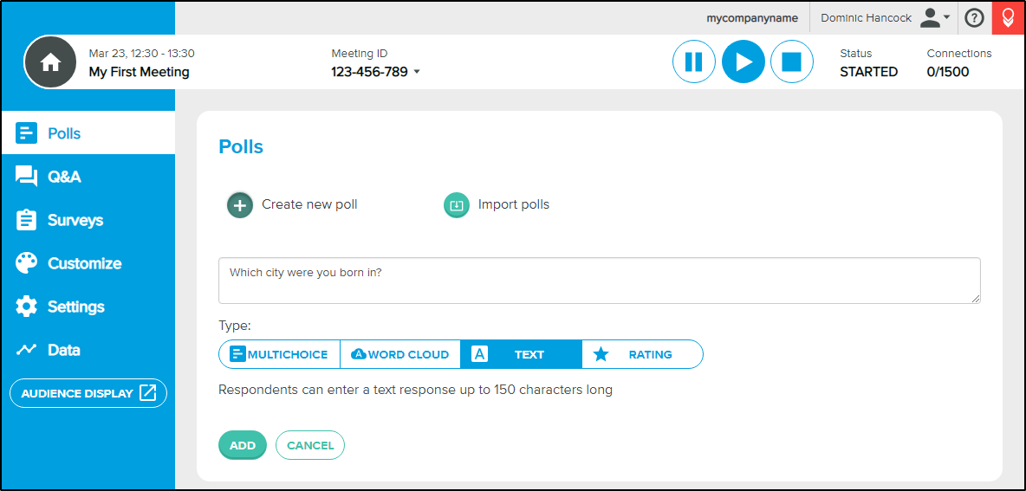Select the Word Cloud poll type
This screenshot has height=491, width=1026.
pos(400,354)
